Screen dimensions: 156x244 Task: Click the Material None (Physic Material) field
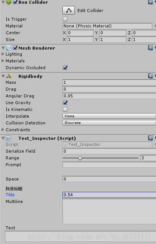(x=107, y=26)
